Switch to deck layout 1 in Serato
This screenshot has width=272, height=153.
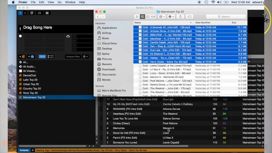tap(20, 13)
